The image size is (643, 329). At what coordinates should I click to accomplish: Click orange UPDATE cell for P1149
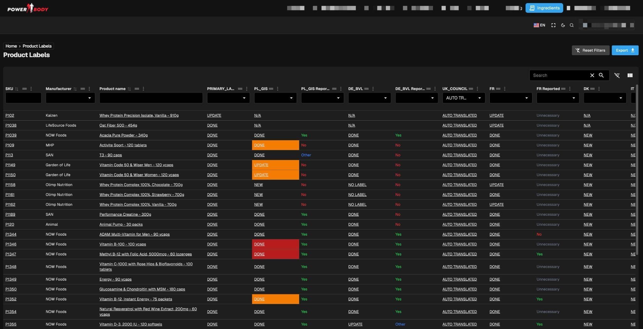click(261, 165)
